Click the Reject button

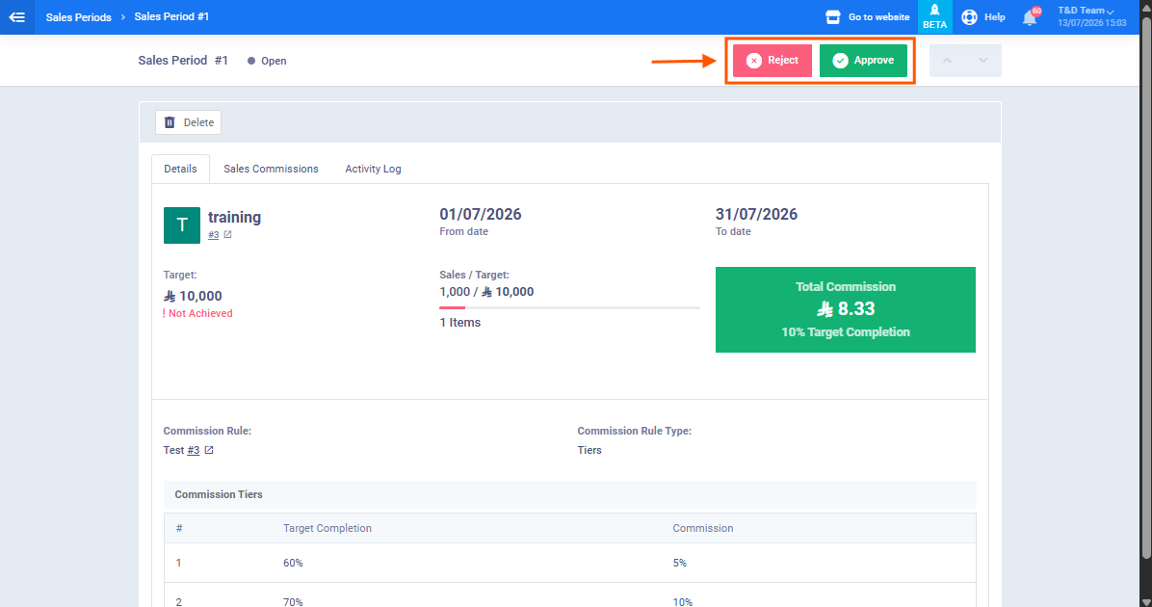(772, 61)
